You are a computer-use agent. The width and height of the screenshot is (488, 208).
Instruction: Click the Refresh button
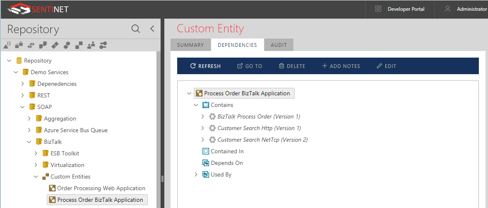(205, 66)
